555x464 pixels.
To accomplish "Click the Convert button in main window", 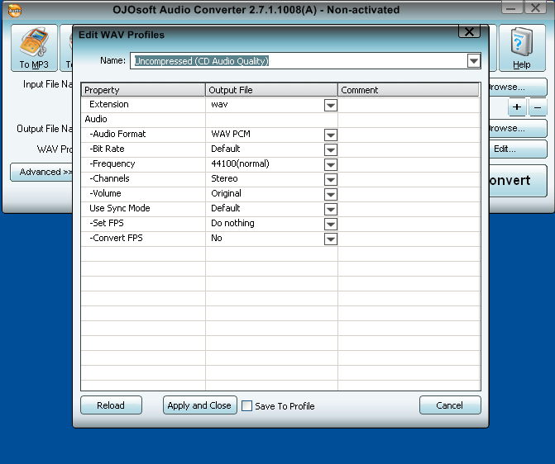I will [518, 181].
